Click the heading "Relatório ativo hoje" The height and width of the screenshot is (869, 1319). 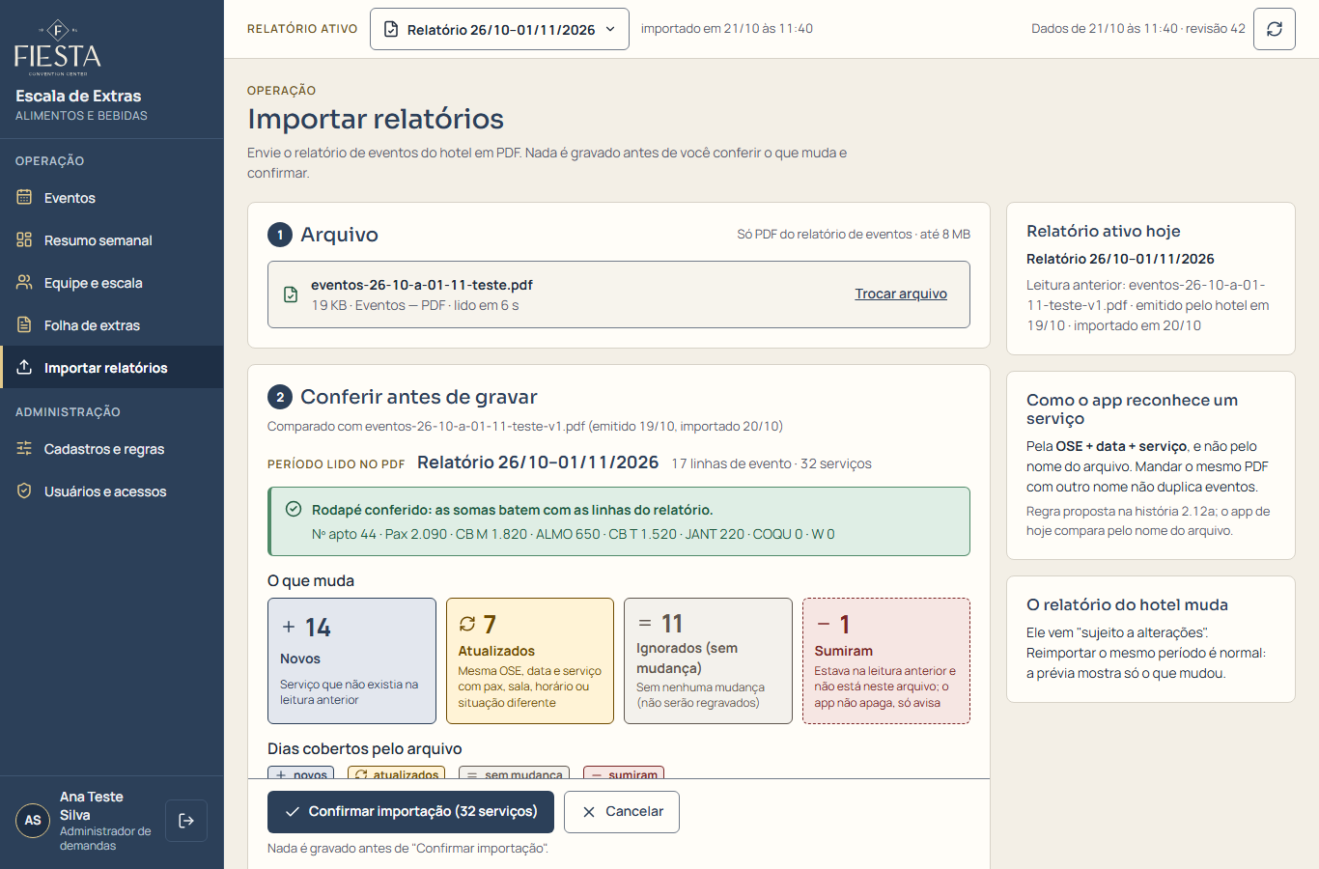(1104, 231)
